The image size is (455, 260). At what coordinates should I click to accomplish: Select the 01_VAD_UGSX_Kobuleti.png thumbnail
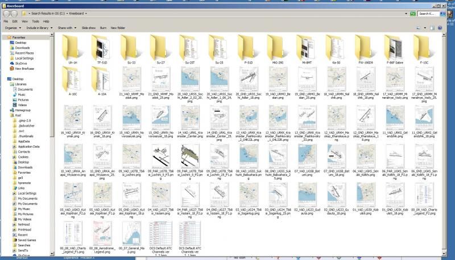[366, 199]
